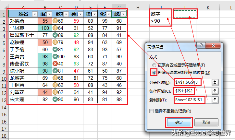Open filter dropdown for 姓名 column
The width and height of the screenshot is (235, 140).
35,14
